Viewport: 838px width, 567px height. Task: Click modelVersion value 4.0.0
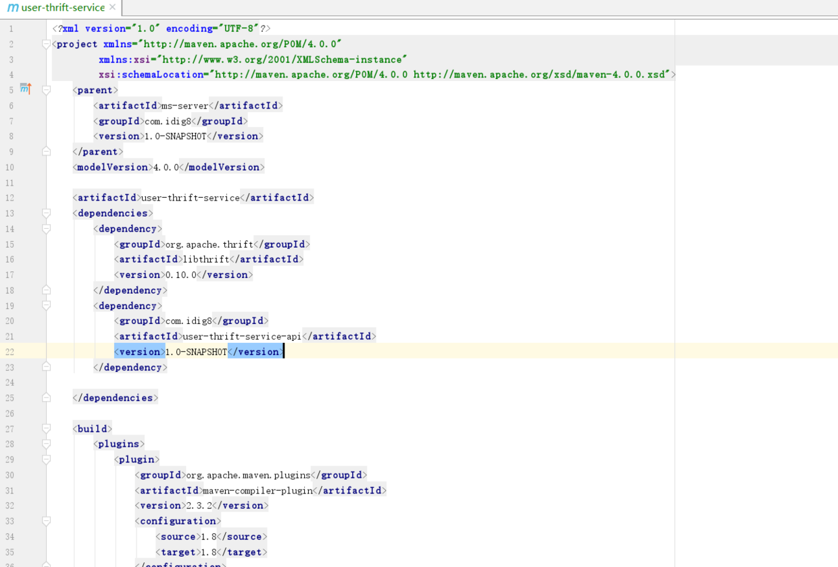166,167
